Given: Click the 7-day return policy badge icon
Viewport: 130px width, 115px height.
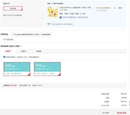Looking at the screenshot, I should (x=61, y=17).
